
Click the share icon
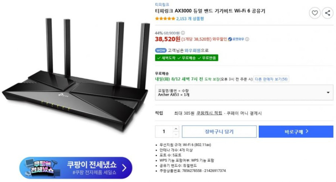(328, 13)
